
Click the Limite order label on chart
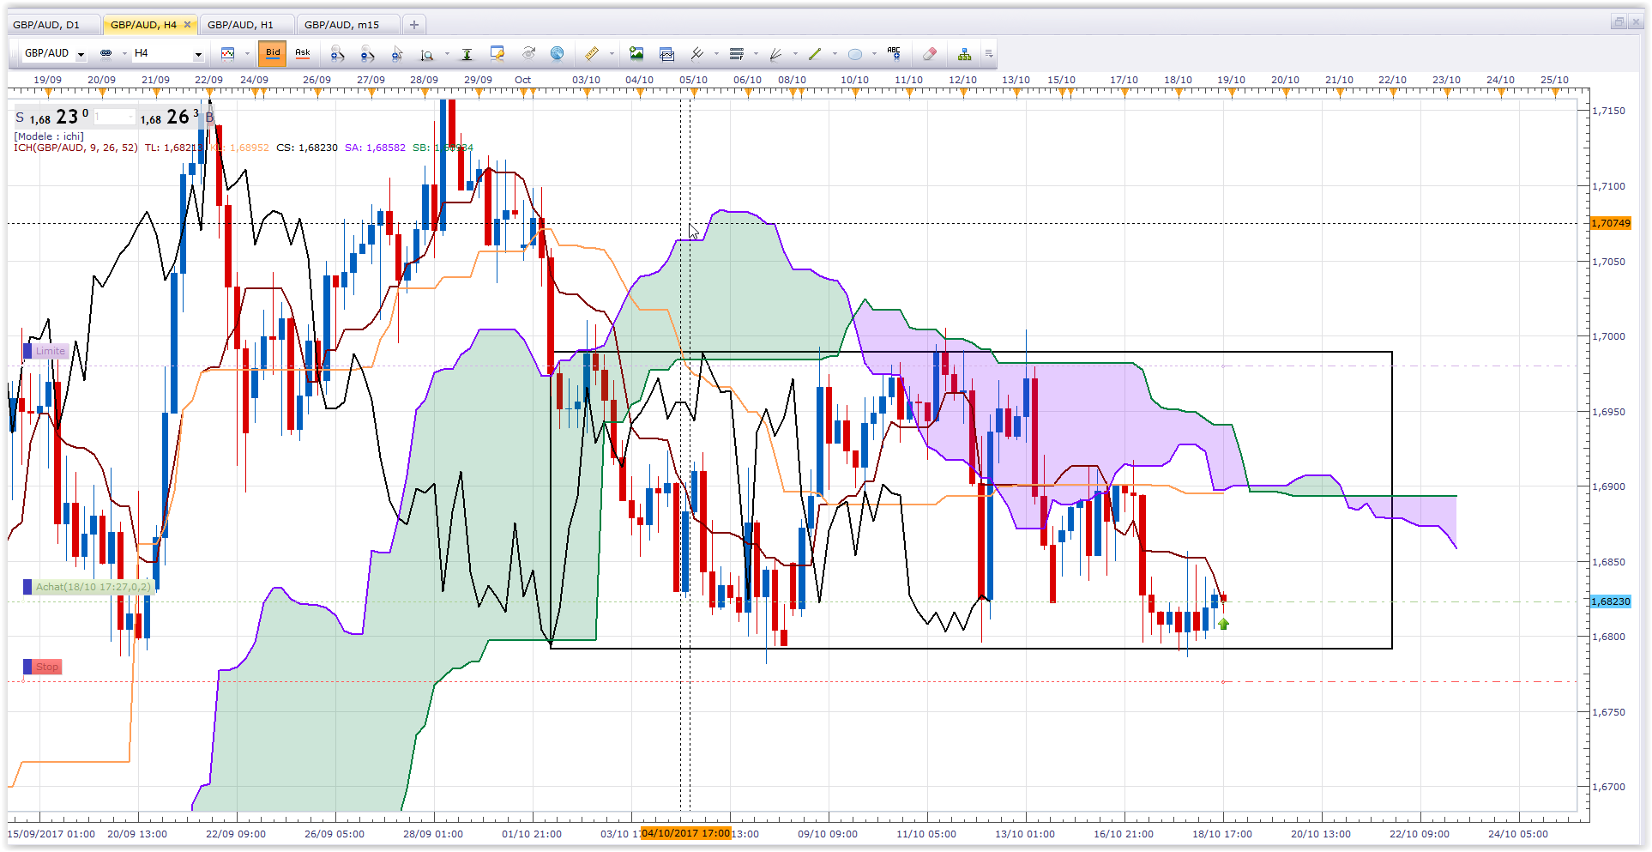pos(50,351)
